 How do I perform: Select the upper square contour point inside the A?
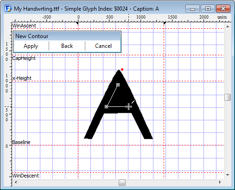(118, 85)
